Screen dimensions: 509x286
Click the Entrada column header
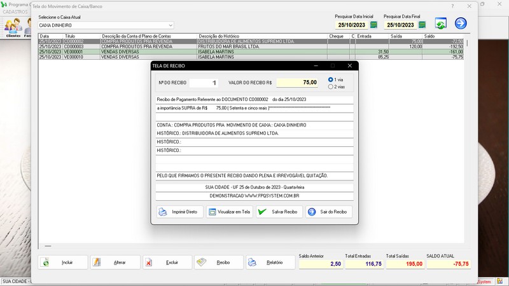[372, 36]
